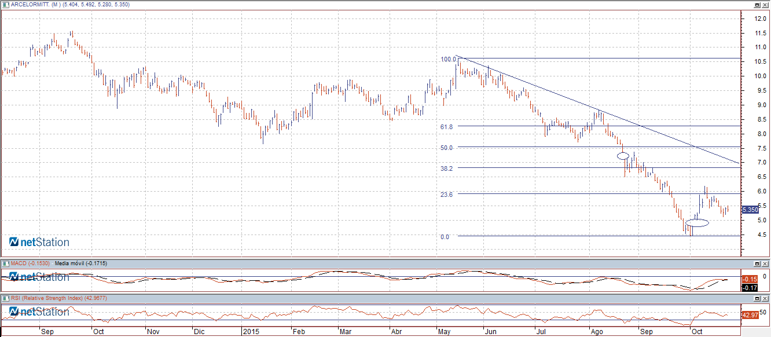Click the ellipse marker near October low
The width and height of the screenshot is (771, 337).
(x=696, y=223)
